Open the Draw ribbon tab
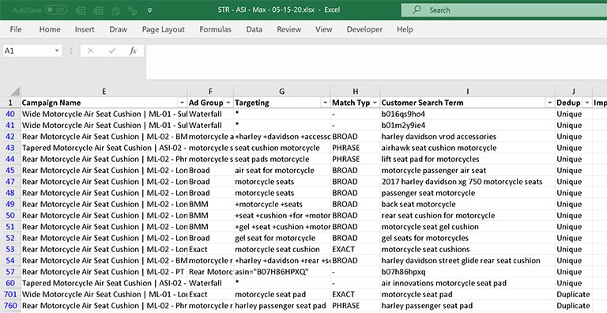 click(x=118, y=29)
